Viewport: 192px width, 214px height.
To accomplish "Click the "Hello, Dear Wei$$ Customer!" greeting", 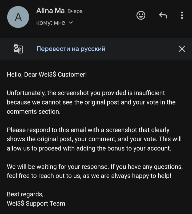I will pyautogui.click(x=47, y=75).
